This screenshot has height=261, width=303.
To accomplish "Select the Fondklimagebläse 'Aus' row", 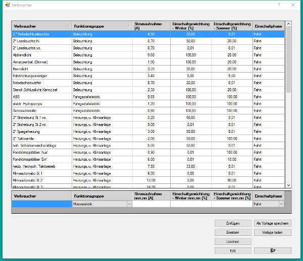I will pyautogui.click(x=148, y=152).
